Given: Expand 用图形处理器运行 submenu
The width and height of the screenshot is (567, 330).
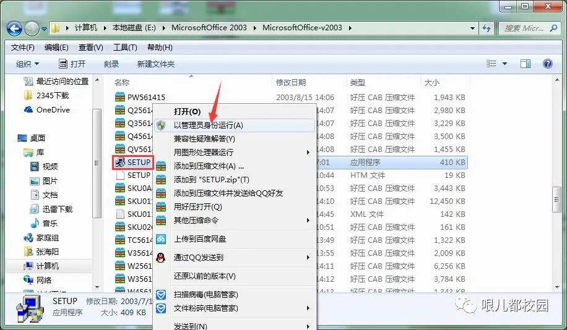Looking at the screenshot, I should (x=234, y=153).
